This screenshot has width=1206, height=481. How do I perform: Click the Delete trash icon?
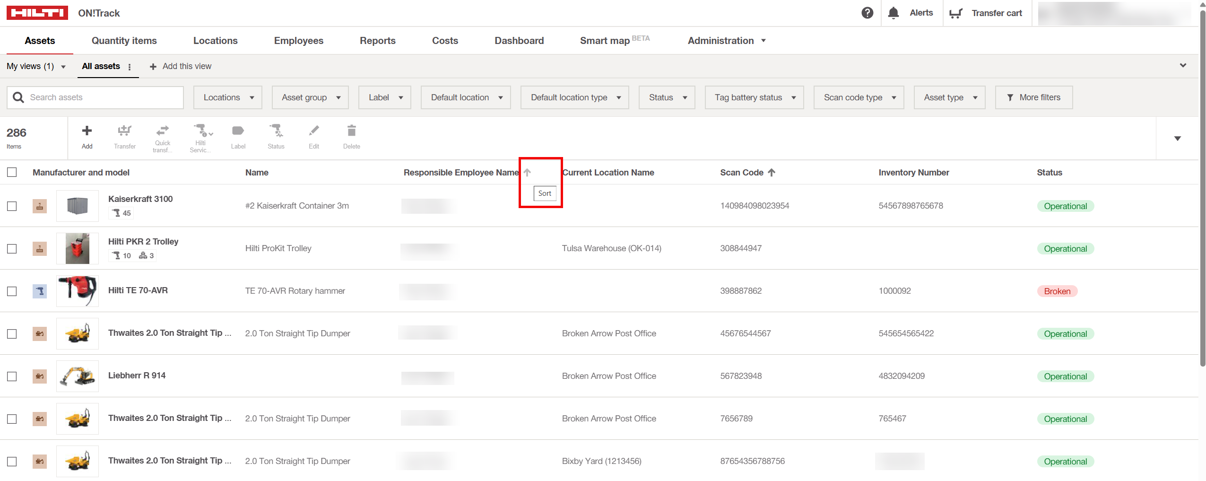352,131
